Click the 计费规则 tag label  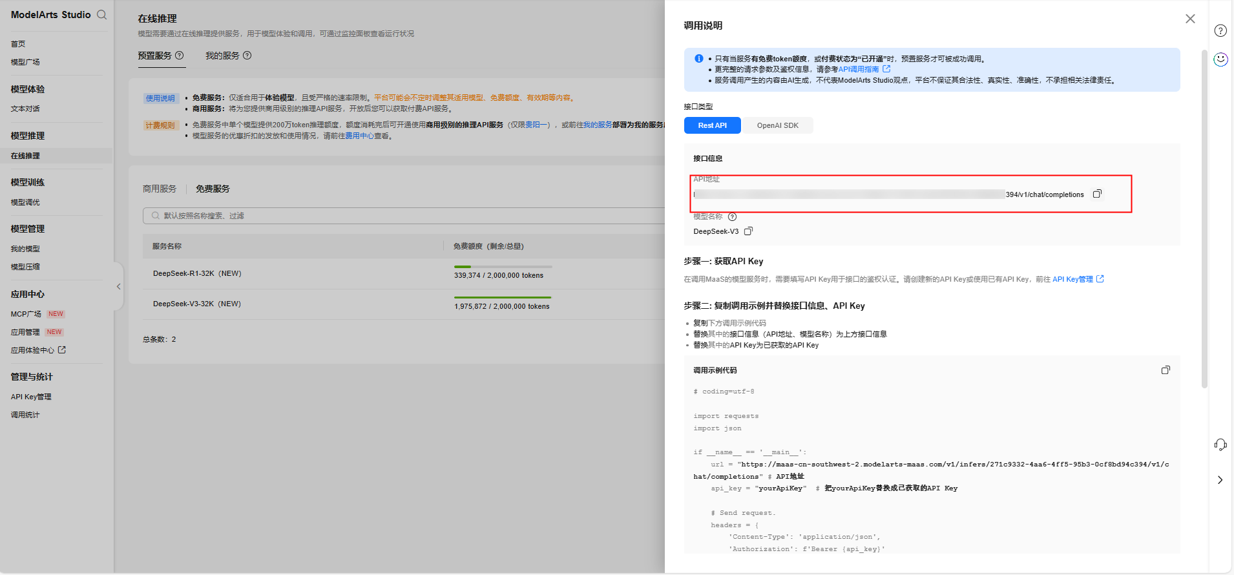[x=160, y=125]
